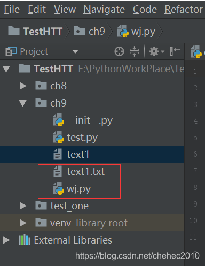Click the text file icon beside text1.txt
Screen dimensions: 205x266
(58, 171)
